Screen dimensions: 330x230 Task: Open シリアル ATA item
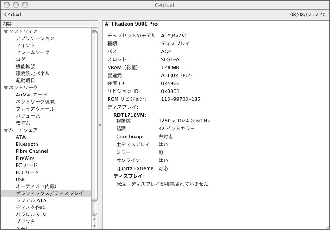click(x=31, y=200)
